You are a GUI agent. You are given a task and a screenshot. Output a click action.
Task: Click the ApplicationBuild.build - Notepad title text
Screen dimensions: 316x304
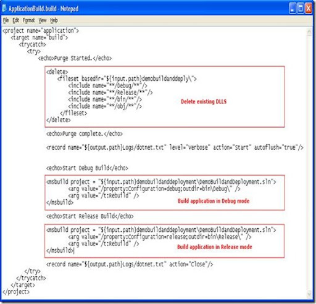43,9
